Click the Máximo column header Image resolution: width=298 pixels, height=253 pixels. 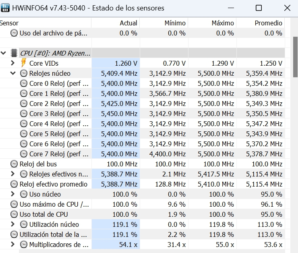tap(212, 23)
